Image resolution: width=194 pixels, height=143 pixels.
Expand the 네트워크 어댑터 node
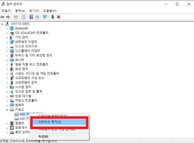click(7, 42)
